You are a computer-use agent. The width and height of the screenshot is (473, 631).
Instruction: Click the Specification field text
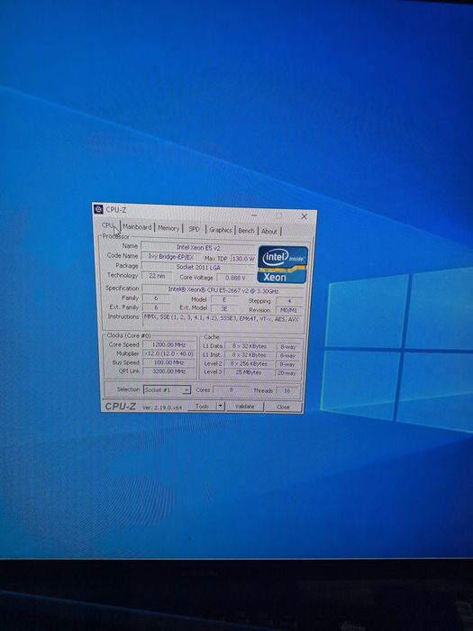[x=223, y=289]
